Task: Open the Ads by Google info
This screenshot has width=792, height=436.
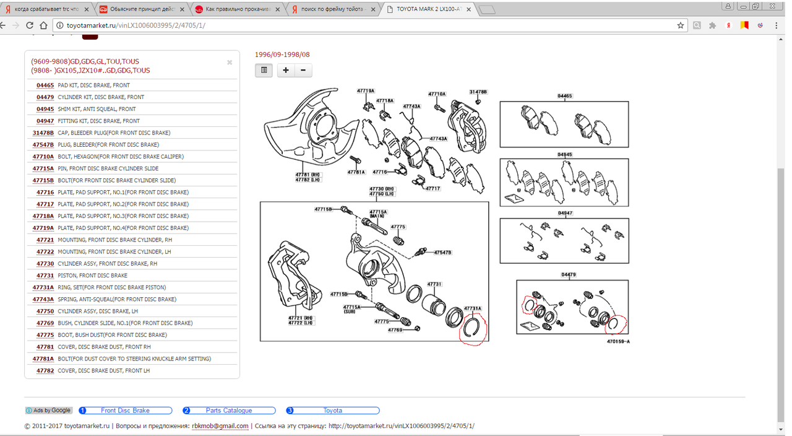Action: (x=49, y=410)
